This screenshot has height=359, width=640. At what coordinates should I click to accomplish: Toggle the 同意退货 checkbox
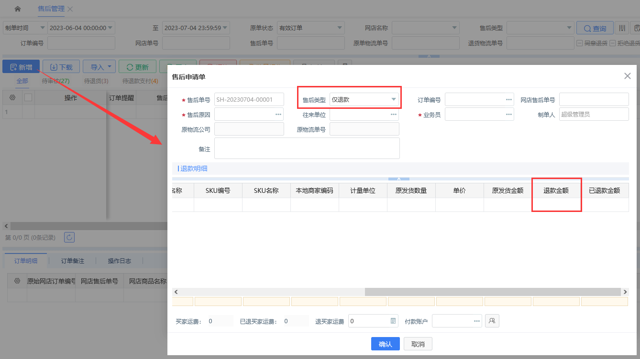(579, 43)
